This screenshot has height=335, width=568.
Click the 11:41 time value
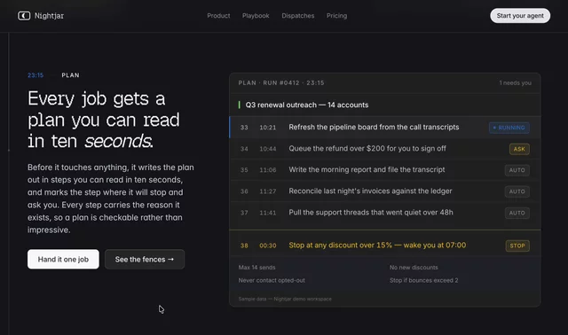coord(268,213)
